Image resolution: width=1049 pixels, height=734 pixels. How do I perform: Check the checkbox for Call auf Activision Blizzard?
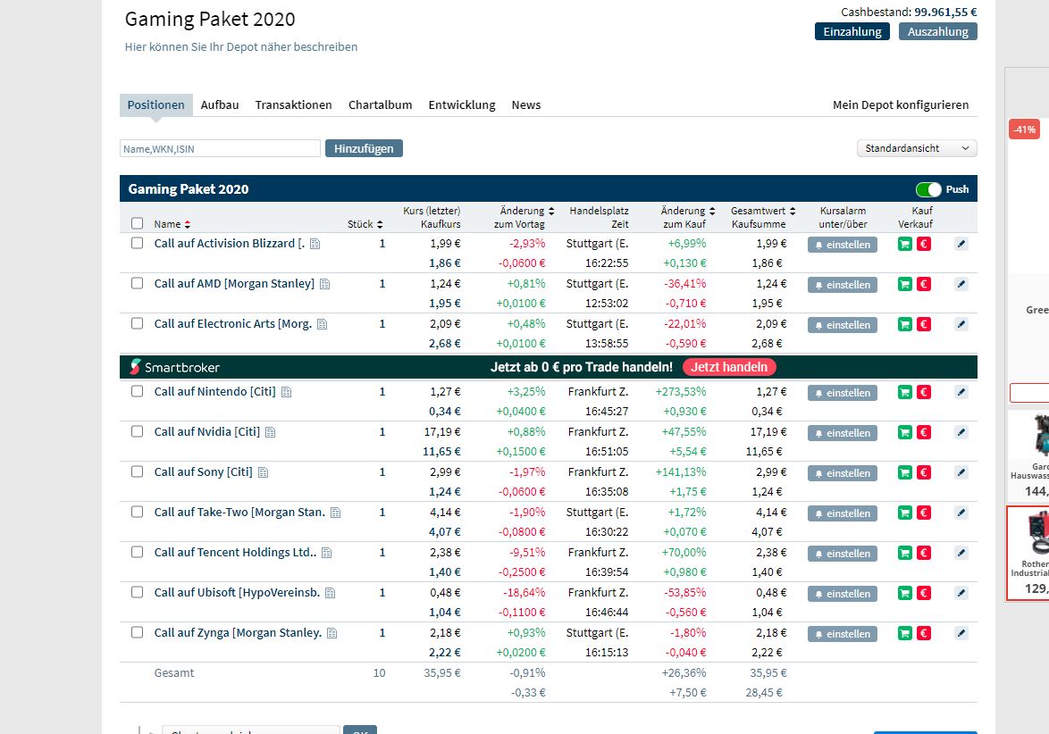137,243
